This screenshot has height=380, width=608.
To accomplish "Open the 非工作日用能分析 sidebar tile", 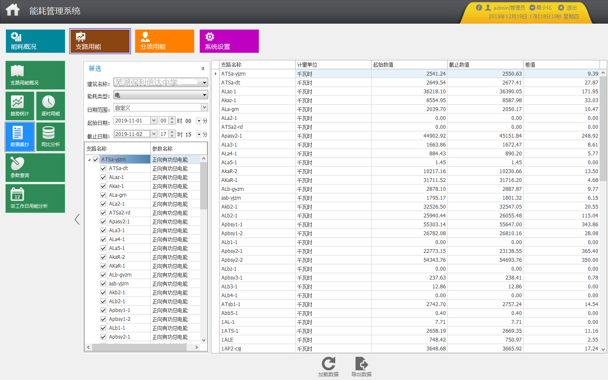I will (35, 198).
